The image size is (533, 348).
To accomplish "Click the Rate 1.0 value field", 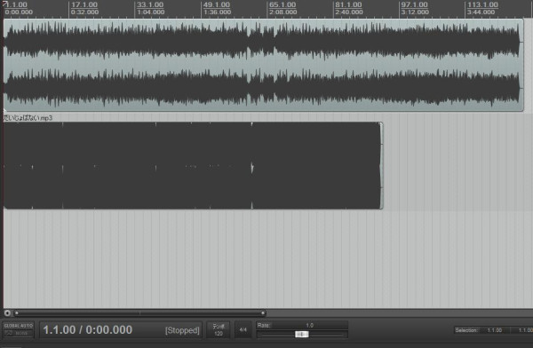I will click(x=309, y=325).
